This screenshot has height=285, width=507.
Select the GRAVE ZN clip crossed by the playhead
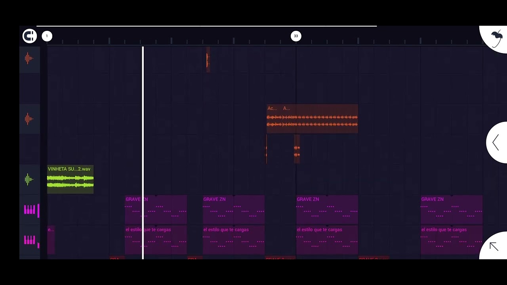(x=156, y=210)
